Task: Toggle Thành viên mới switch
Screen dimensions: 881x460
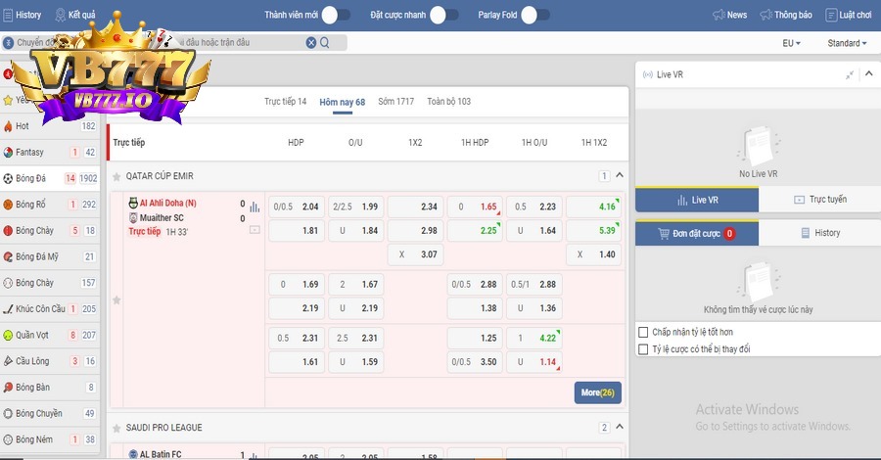Action: [336, 15]
